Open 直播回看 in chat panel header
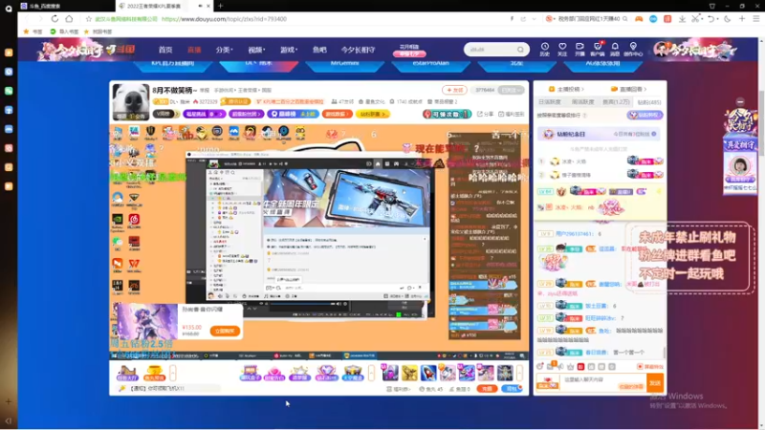The height and width of the screenshot is (430, 765). (x=628, y=89)
